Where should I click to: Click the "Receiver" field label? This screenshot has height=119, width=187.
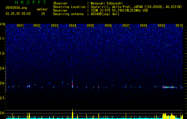(60, 10)
